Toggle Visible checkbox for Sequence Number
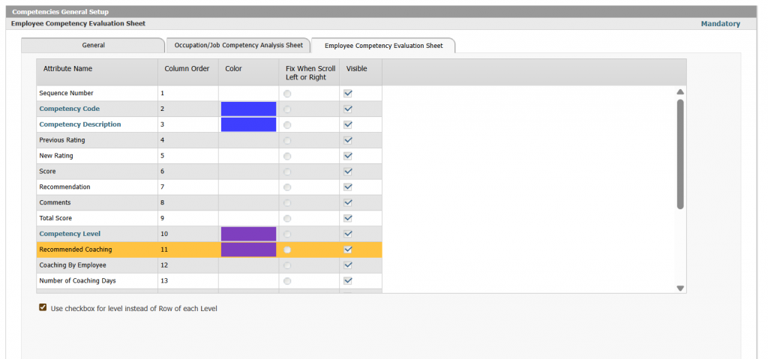The height and width of the screenshot is (359, 768). tap(348, 93)
